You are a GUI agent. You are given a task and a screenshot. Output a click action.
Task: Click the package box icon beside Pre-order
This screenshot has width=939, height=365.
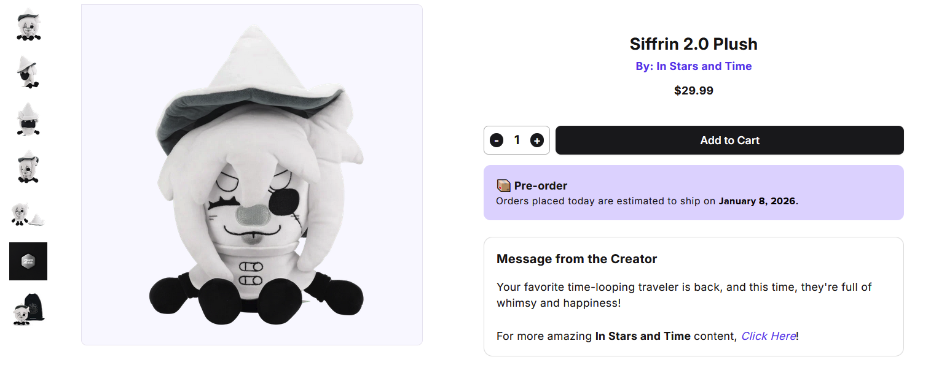click(503, 185)
